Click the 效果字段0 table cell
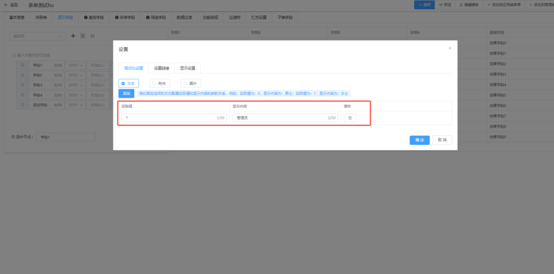The width and height of the screenshot is (554, 274). pyautogui.click(x=520, y=43)
